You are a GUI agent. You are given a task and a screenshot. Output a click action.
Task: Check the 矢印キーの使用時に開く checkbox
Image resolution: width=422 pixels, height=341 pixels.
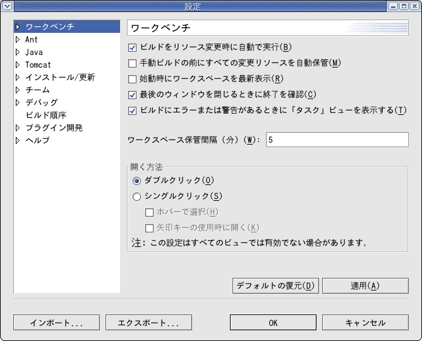(149, 229)
